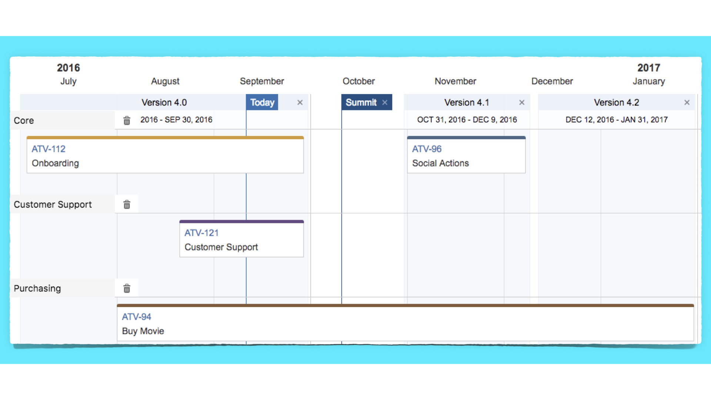
Task: Remove Version 4.2 with its X icon
Action: [x=687, y=103]
